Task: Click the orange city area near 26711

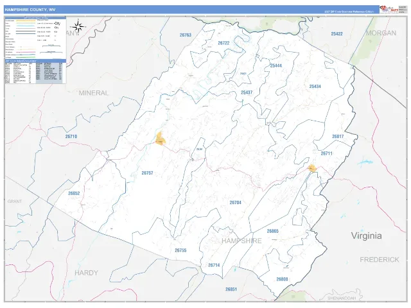Action: (312, 168)
